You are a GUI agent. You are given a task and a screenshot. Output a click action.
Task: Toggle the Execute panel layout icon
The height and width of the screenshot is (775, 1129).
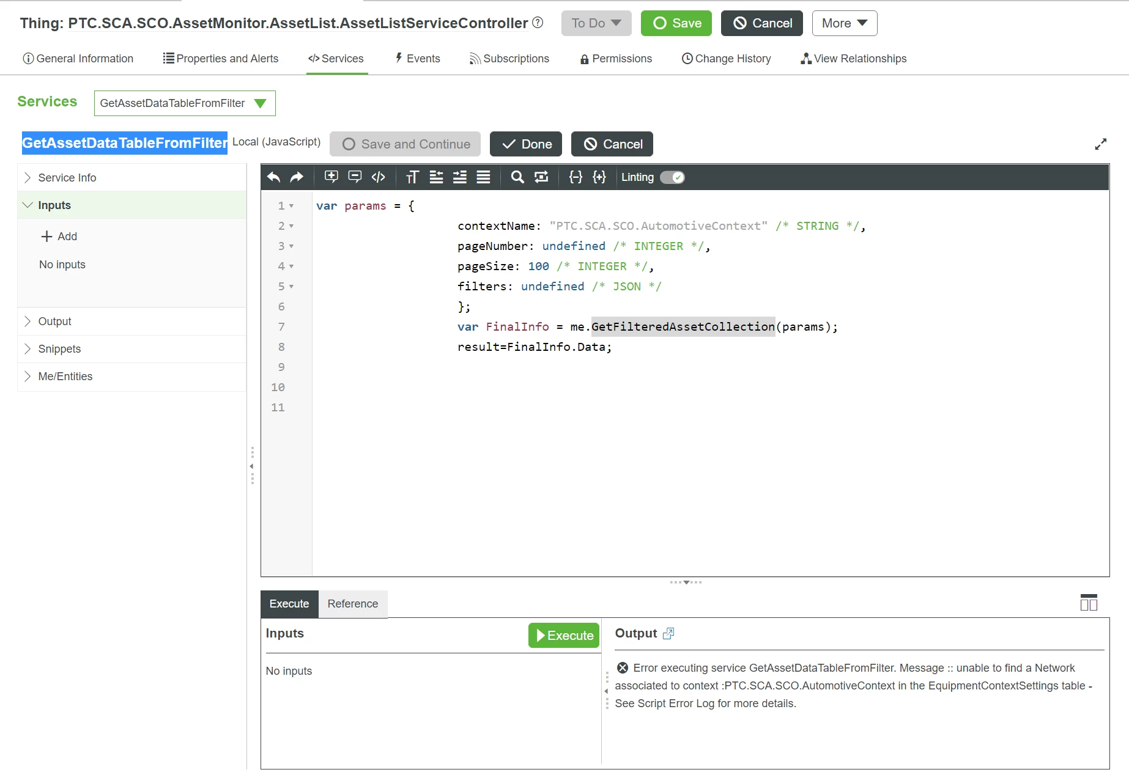1089,603
